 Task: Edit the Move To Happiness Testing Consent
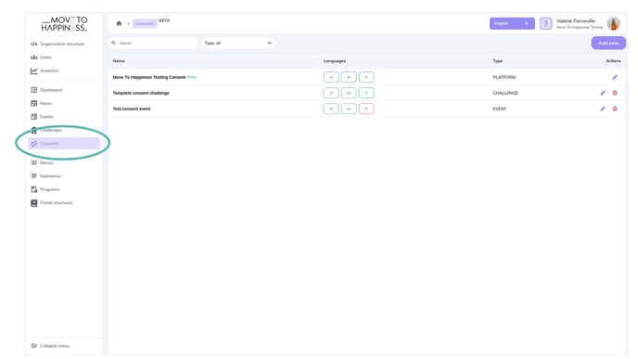point(615,77)
